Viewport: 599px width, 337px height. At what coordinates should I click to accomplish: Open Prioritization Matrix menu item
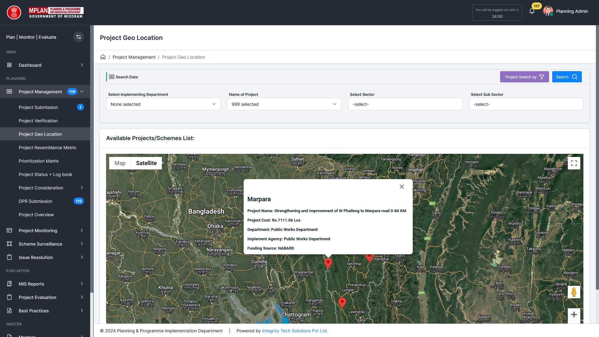pos(39,161)
